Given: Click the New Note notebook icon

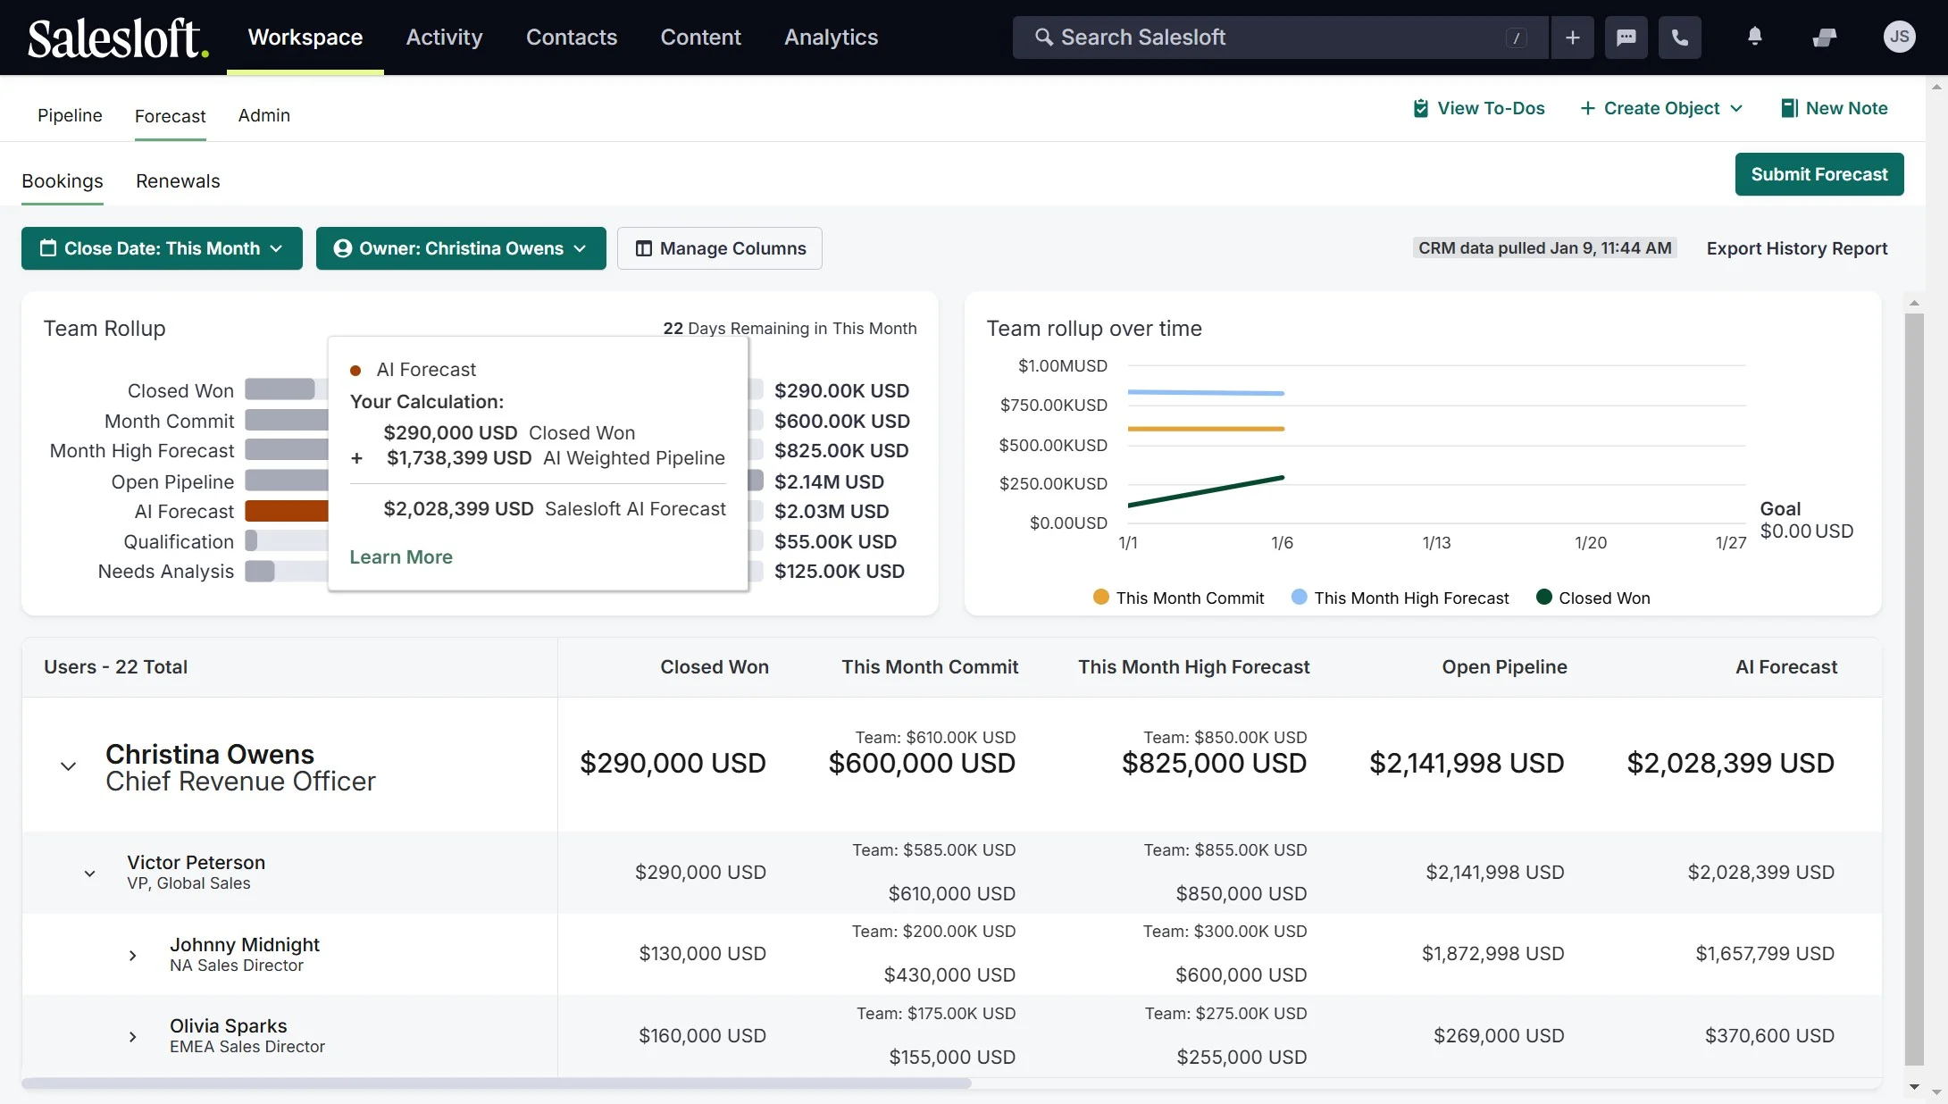Looking at the screenshot, I should (1789, 108).
